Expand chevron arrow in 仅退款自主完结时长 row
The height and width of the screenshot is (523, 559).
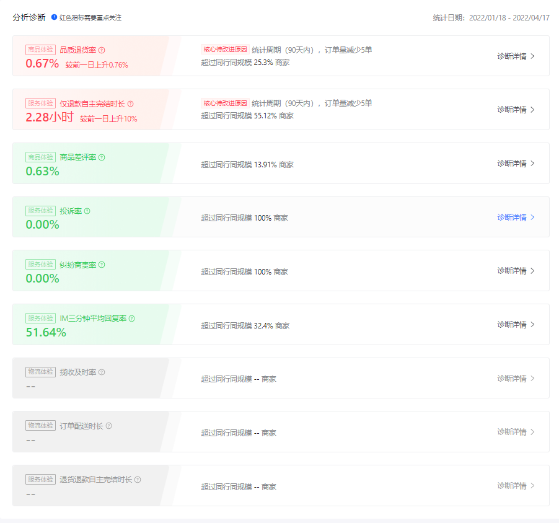pos(532,110)
